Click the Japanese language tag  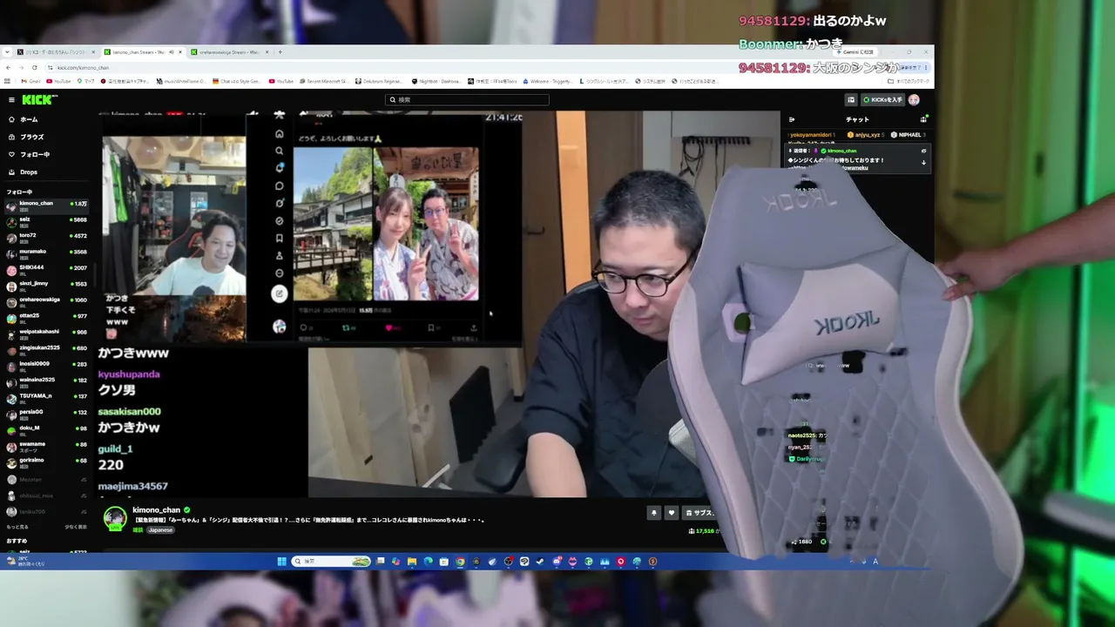(160, 529)
